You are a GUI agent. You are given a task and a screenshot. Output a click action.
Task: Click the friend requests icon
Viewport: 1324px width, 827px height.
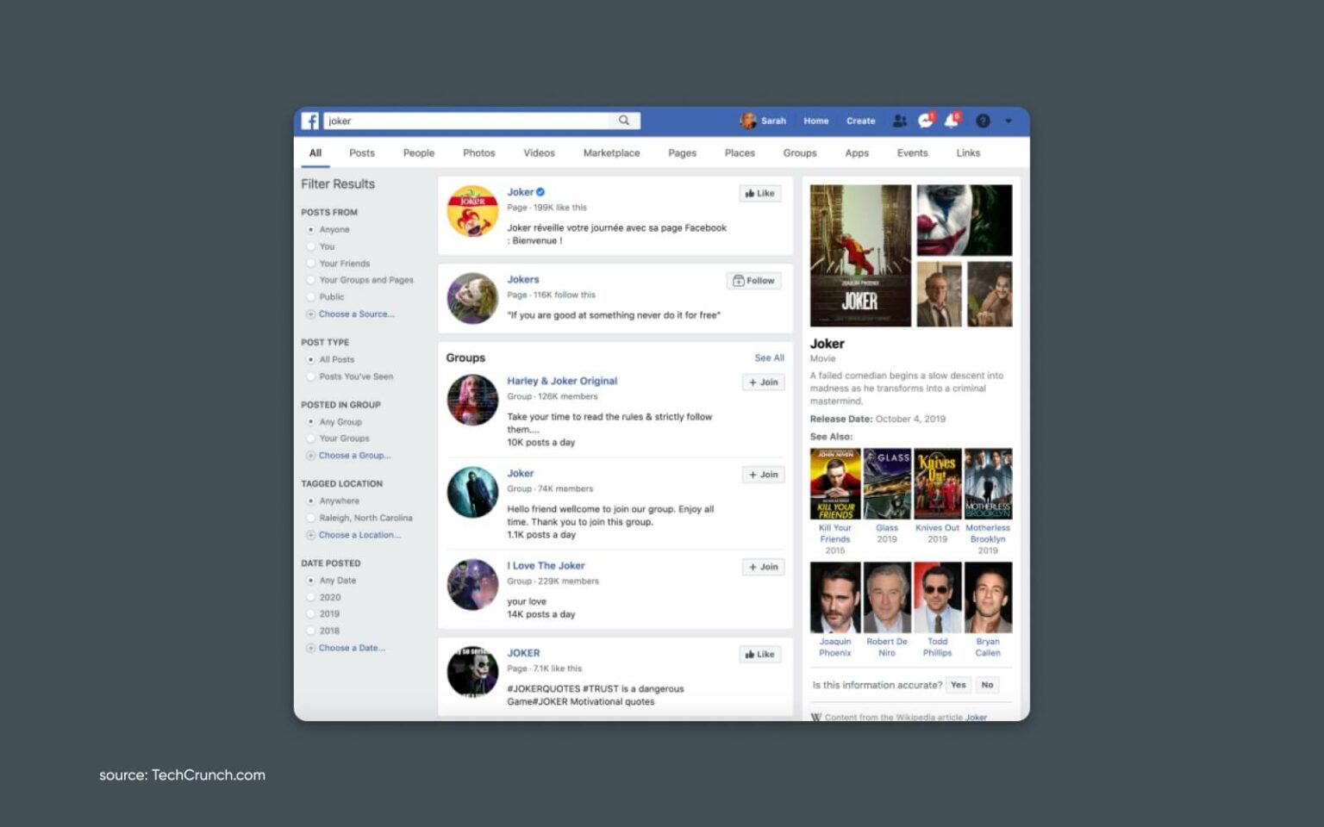pos(900,121)
